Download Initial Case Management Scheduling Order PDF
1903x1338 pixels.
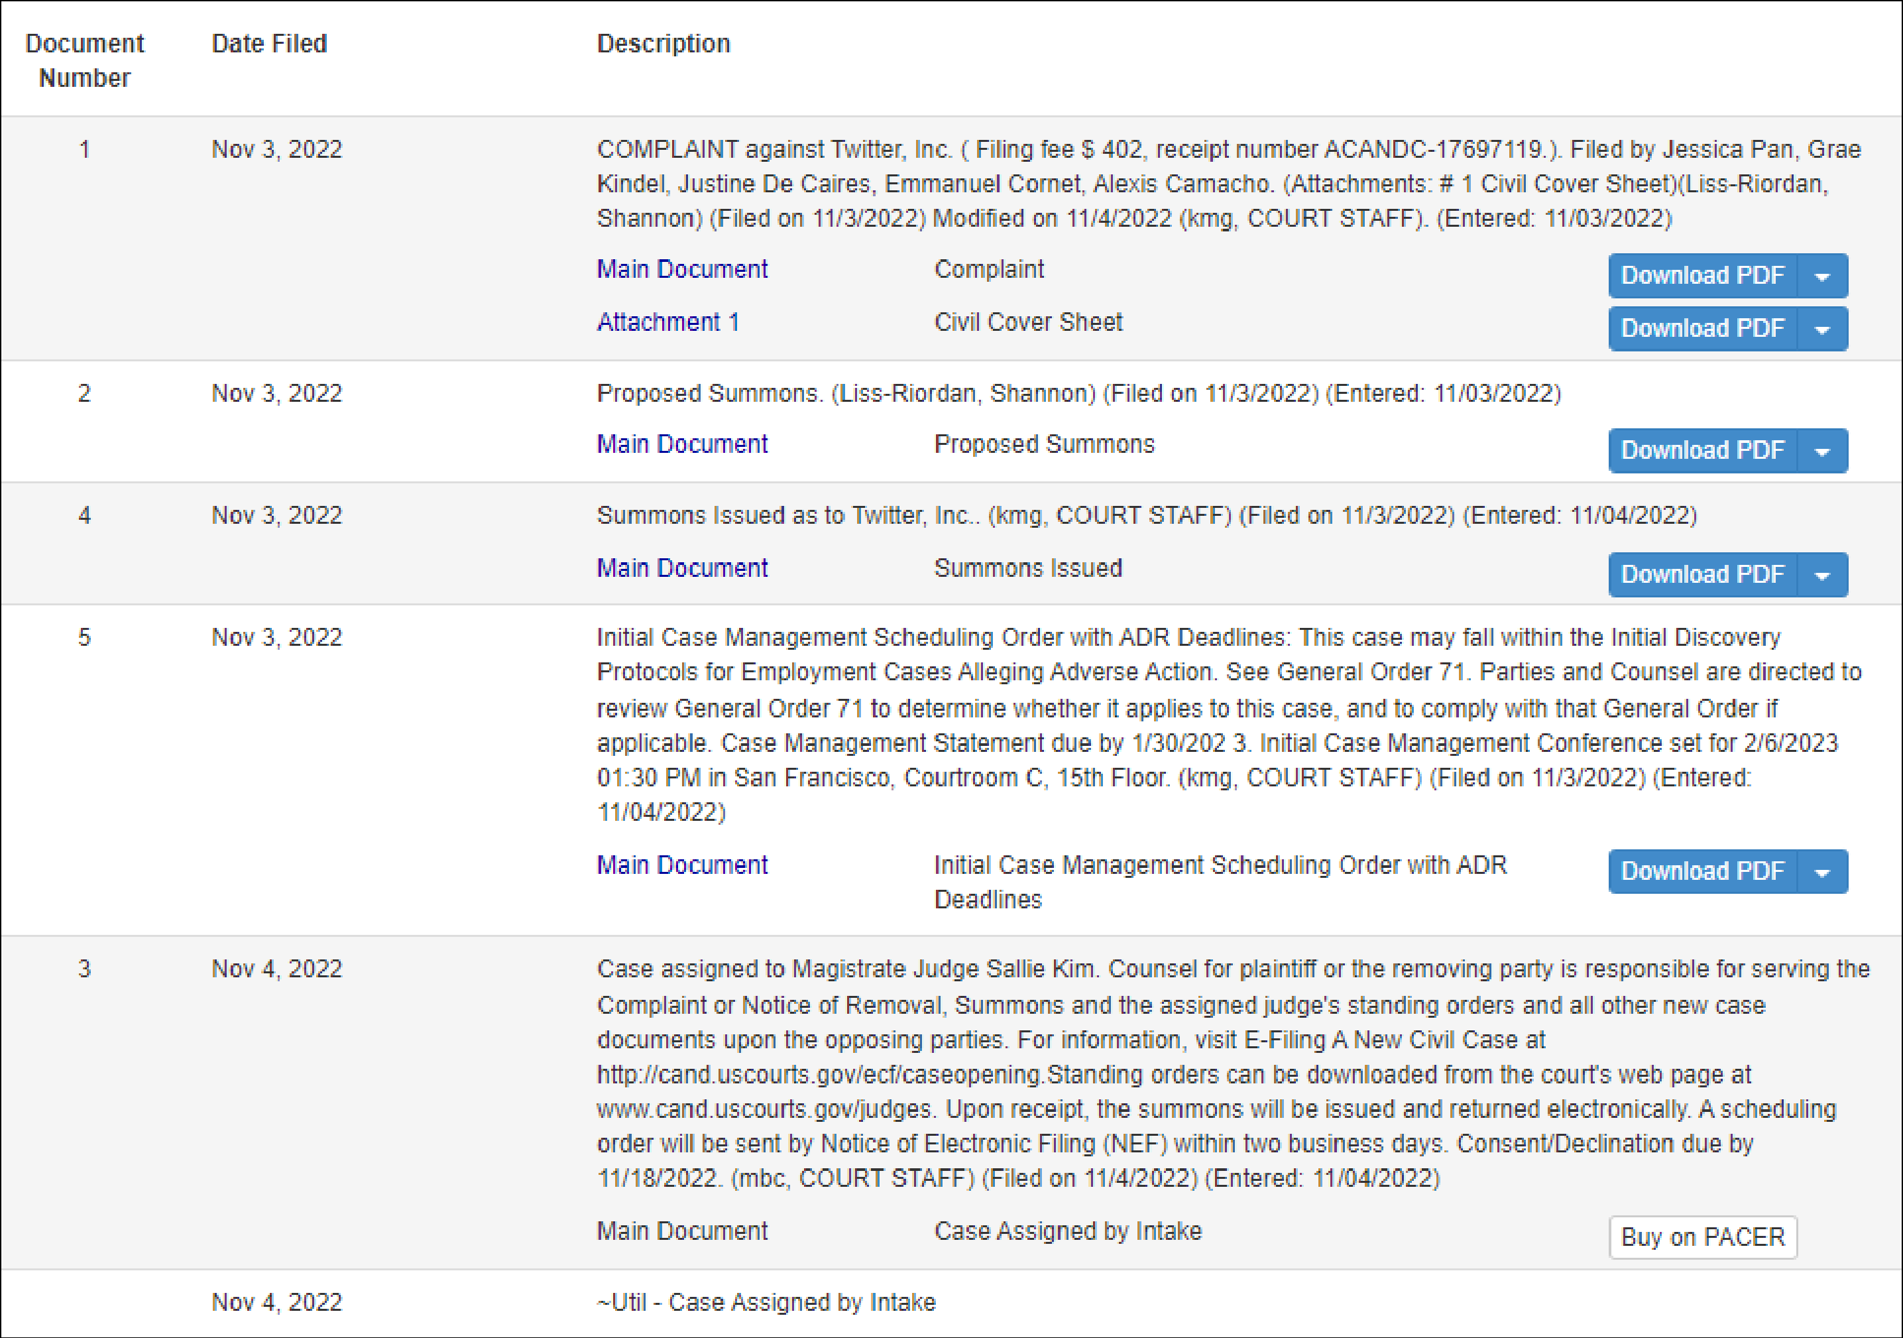[1701, 871]
